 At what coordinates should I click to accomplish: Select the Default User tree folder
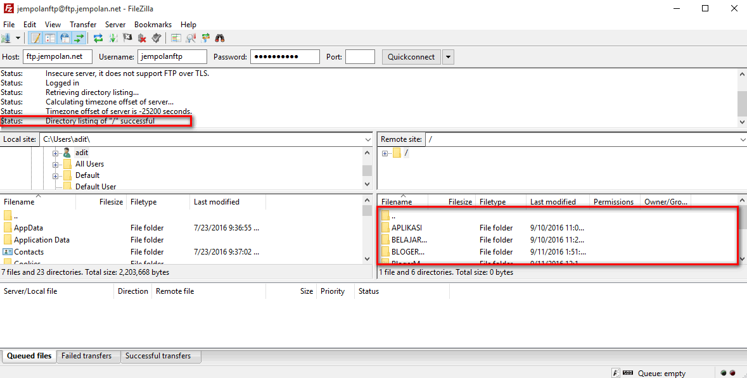pos(95,186)
